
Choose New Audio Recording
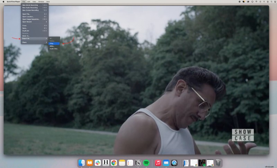(35, 8)
